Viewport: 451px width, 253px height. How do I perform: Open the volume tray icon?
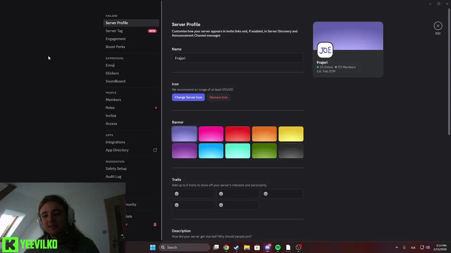428,247
